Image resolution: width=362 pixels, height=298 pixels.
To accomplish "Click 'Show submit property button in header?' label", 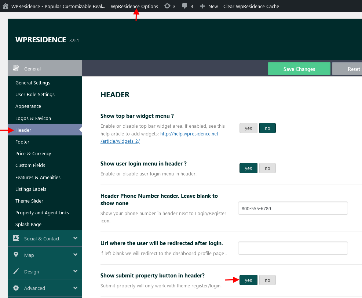I will point(152,276).
